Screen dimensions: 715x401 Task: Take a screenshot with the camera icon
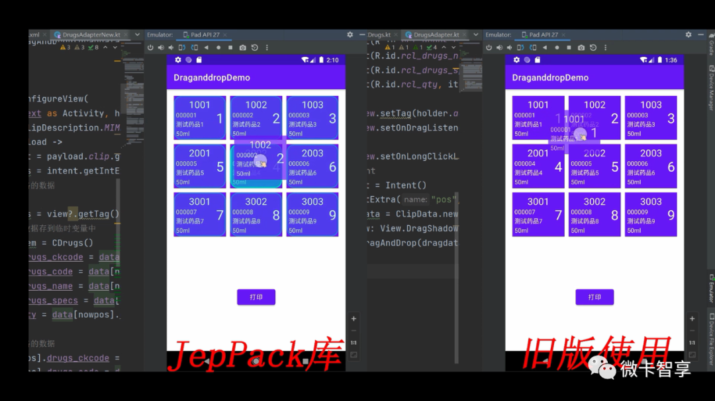click(242, 47)
